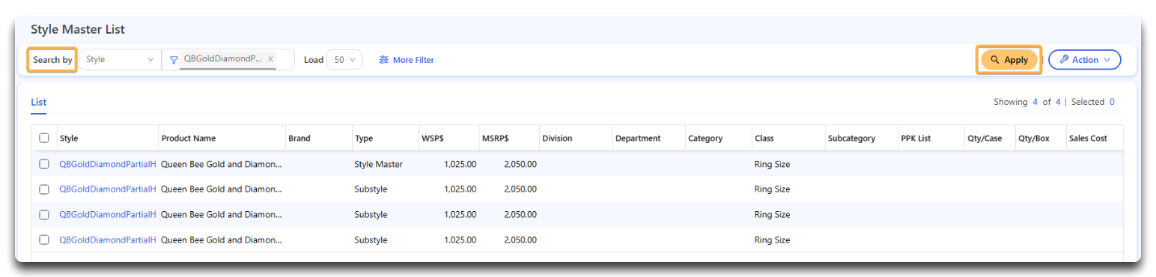
Task: Toggle the select-all header checkbox
Action: tap(44, 138)
